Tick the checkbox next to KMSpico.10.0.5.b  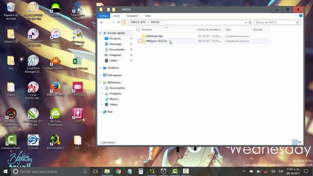[x=139, y=41]
